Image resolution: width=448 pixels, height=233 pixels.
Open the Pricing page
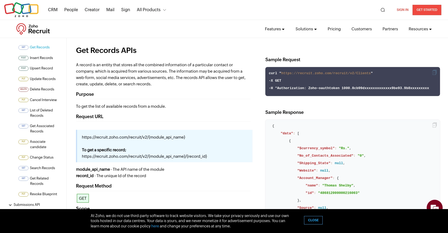(x=334, y=29)
